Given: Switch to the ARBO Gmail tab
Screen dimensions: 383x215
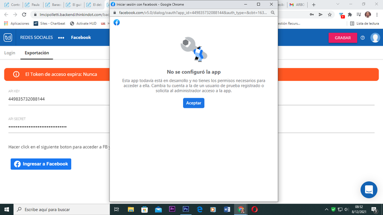Looking at the screenshot, I should 297,4.
